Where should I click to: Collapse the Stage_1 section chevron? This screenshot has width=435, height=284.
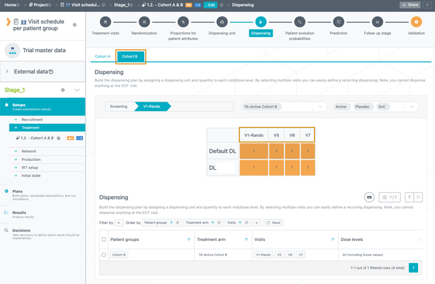coord(77,90)
